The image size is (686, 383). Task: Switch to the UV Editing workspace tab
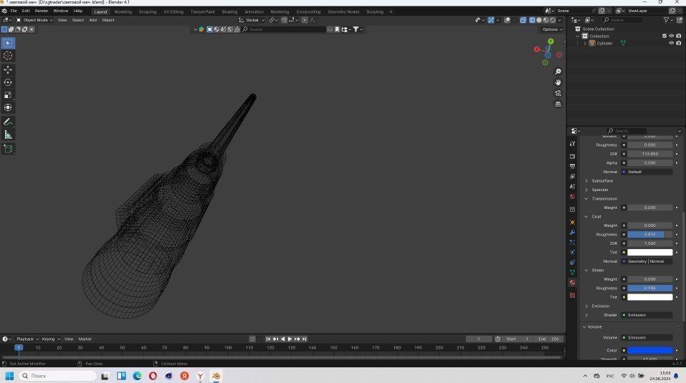(x=173, y=11)
